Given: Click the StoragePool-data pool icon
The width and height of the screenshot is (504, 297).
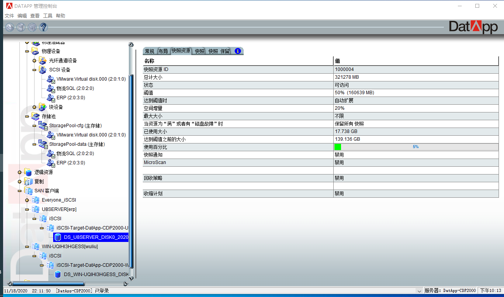Looking at the screenshot, I should 43,144.
